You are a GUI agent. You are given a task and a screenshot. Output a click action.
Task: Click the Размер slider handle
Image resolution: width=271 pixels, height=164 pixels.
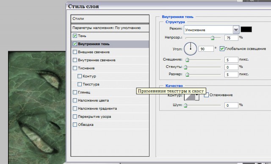pos(187,75)
